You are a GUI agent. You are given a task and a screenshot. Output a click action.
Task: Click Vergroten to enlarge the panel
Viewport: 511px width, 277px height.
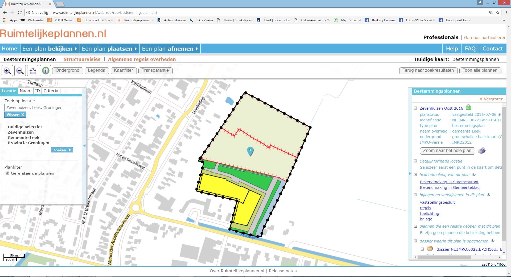[491, 99]
